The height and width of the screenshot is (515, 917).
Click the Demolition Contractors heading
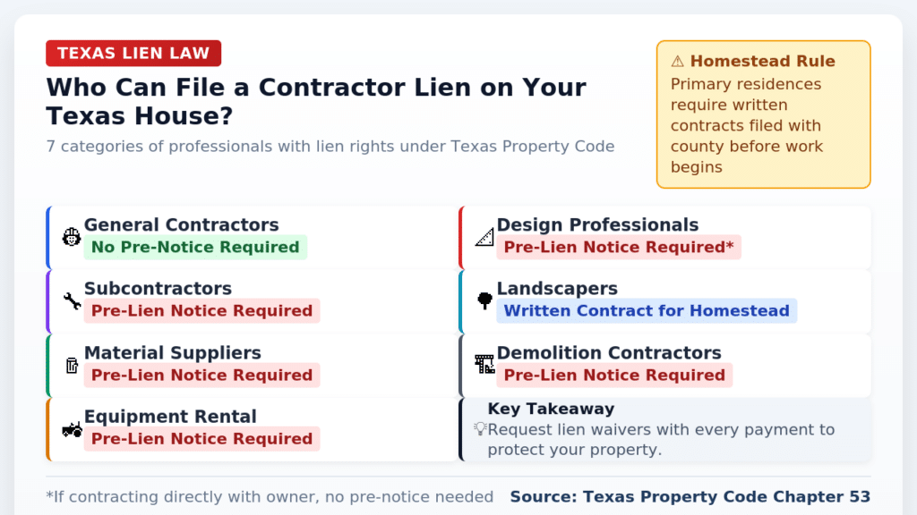point(609,353)
